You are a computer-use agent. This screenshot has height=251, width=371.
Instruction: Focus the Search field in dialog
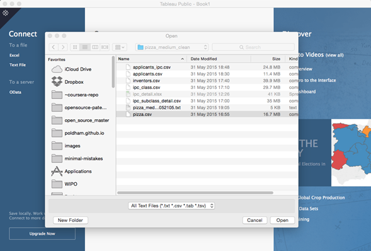point(253,47)
